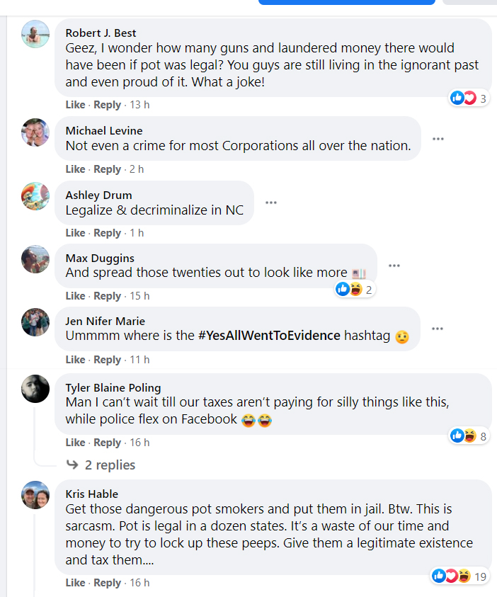Click three-dot menu beside Max Duggins' comment

(394, 266)
